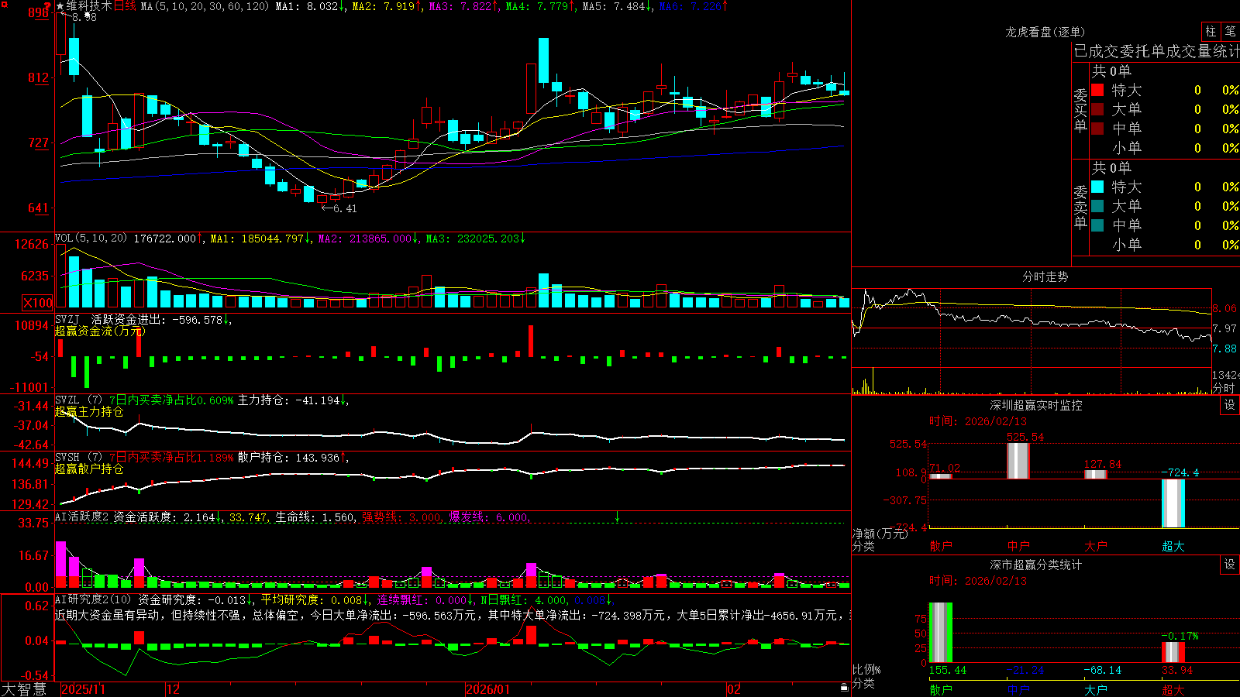
Task: Click 散户持仓: 143.936 value
Action: (291, 458)
